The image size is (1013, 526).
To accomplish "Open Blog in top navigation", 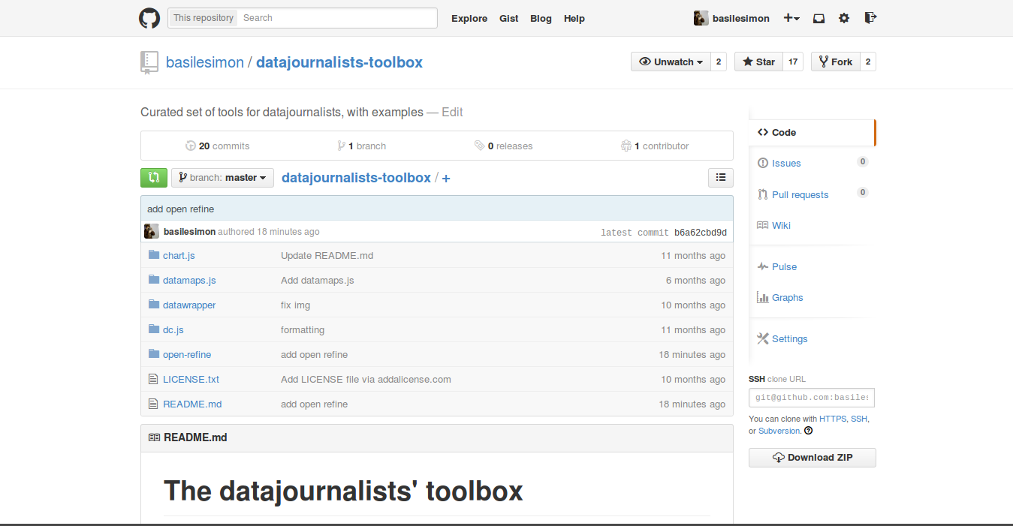I will (541, 18).
